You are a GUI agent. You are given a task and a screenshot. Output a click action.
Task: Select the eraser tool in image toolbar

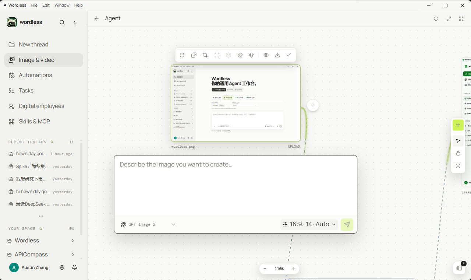240,55
